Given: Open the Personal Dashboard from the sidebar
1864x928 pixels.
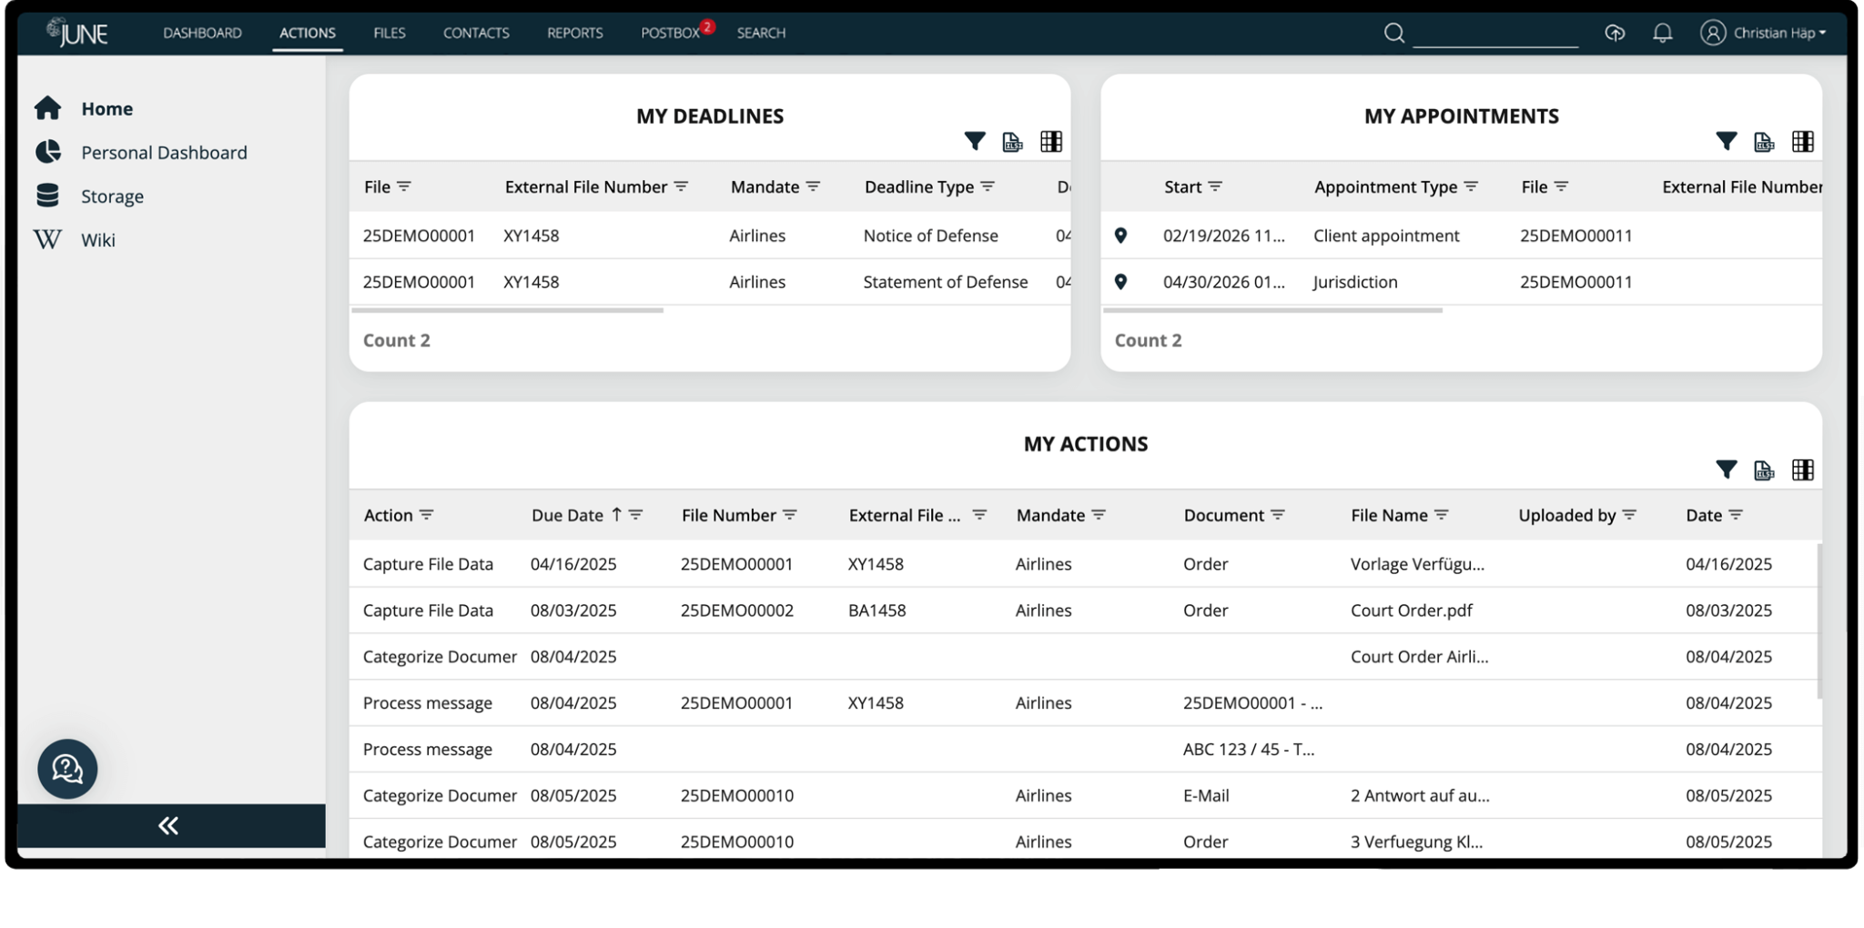Looking at the screenshot, I should point(164,152).
